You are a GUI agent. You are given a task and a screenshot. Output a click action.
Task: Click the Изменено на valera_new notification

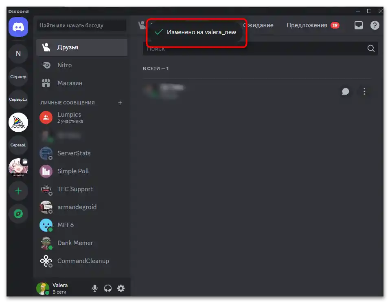(x=196, y=32)
